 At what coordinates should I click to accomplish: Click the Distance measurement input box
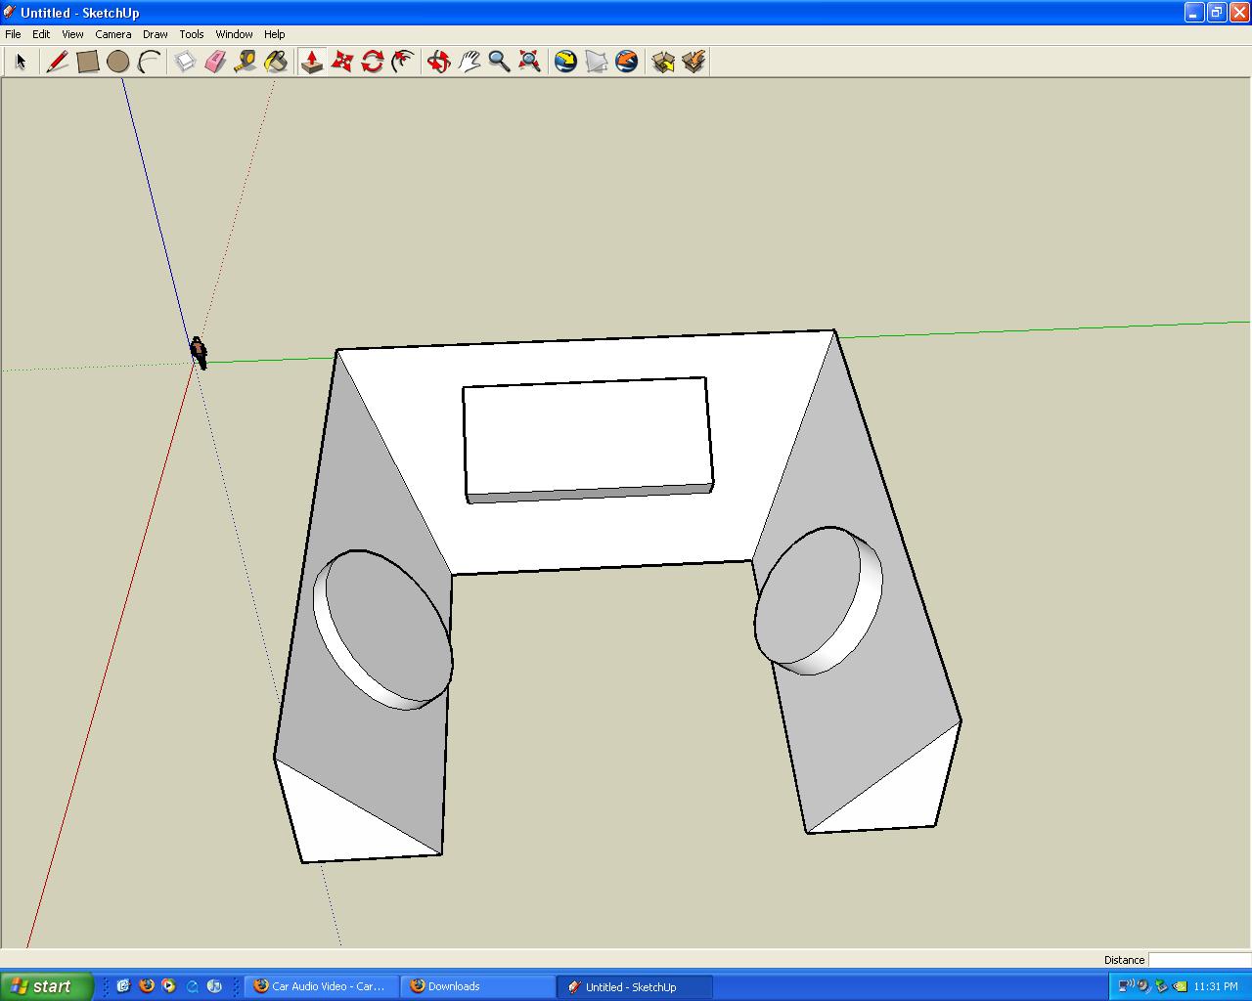pyautogui.click(x=1198, y=960)
